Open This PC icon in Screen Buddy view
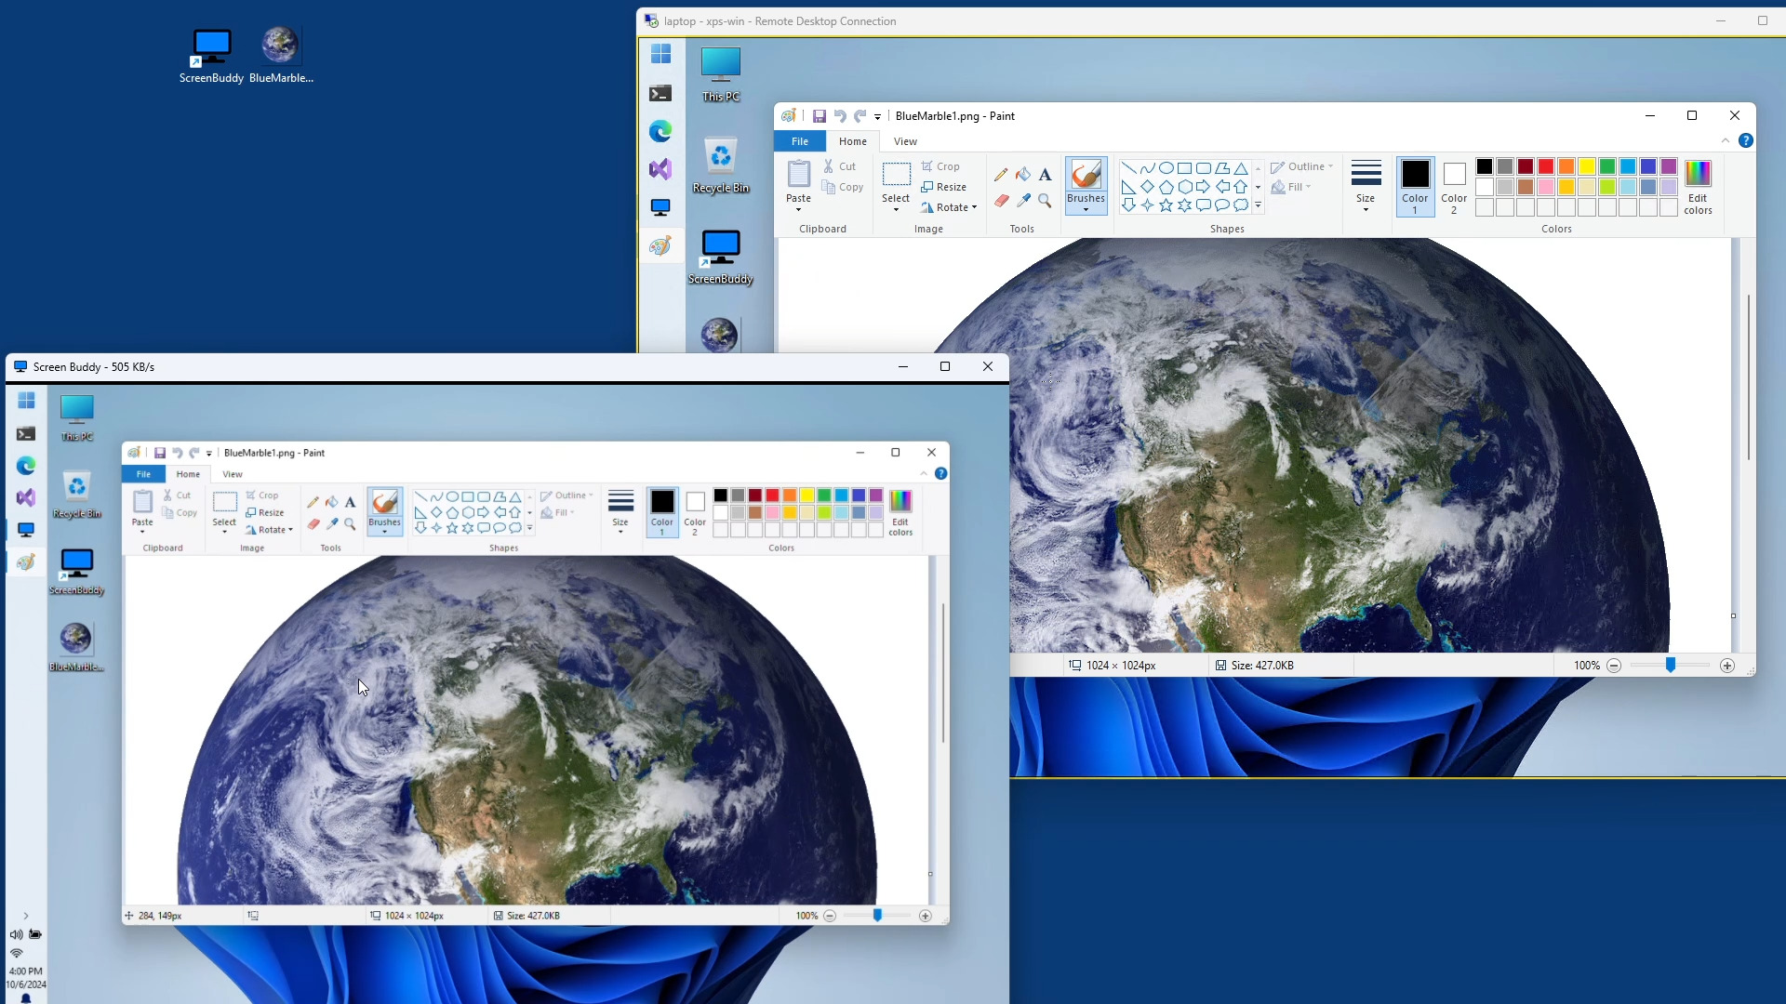Viewport: 1786px width, 1004px height. [x=76, y=417]
